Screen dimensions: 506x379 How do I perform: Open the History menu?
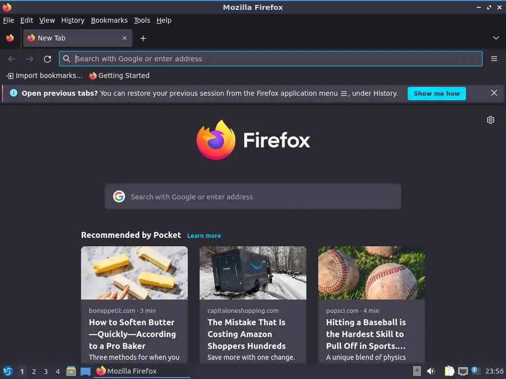[x=73, y=20]
